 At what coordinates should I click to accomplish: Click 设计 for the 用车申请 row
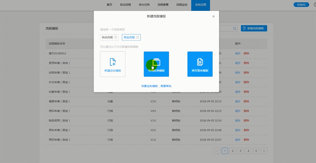coord(237,130)
